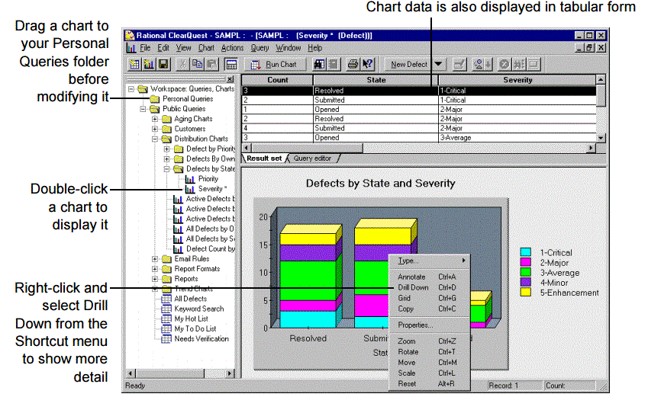Click the Print icon in the toolbar

tap(353, 66)
